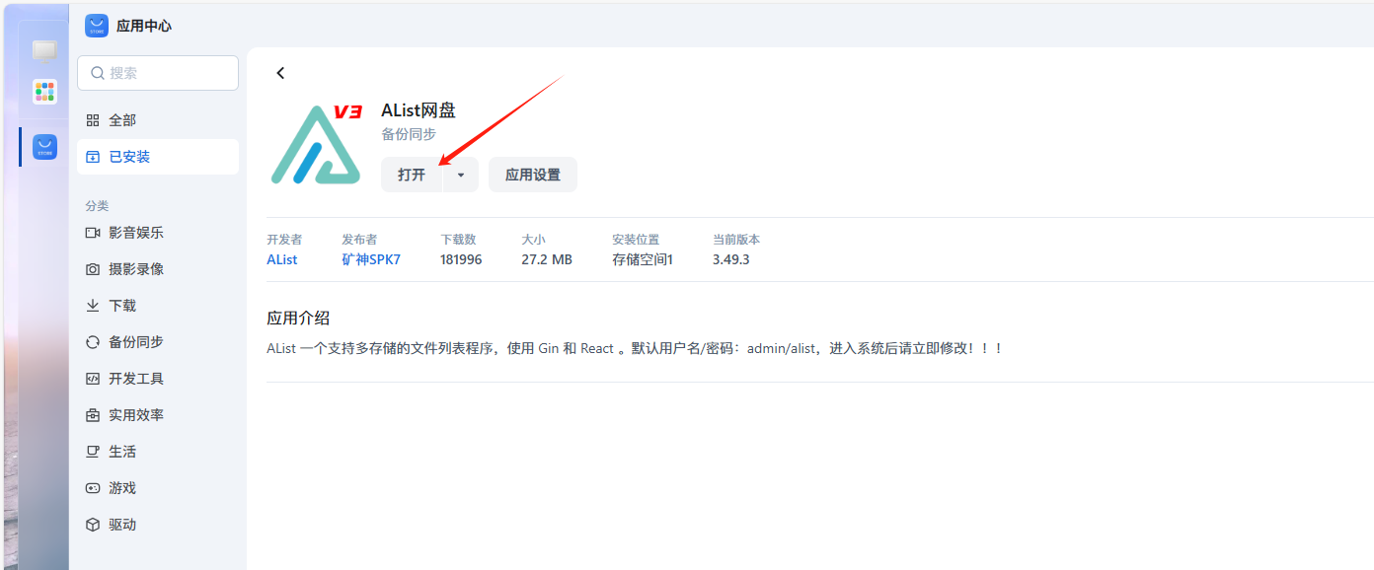
Task: Open the 备份同步 category in sidebar
Action: point(158,342)
